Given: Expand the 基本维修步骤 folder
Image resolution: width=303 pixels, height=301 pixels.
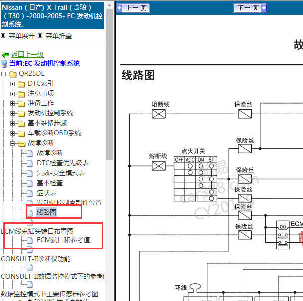Looking at the screenshot, I should (x=12, y=123).
